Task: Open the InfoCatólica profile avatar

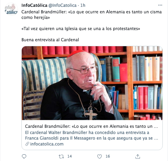Action: pyautogui.click(x=11, y=9)
